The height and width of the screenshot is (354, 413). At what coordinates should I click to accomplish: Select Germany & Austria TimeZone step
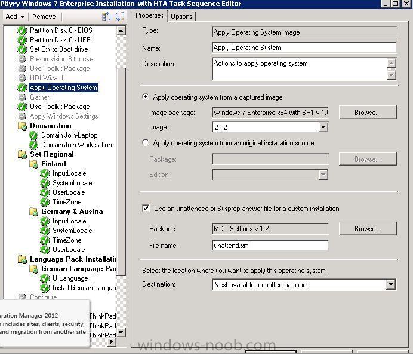pos(67,240)
